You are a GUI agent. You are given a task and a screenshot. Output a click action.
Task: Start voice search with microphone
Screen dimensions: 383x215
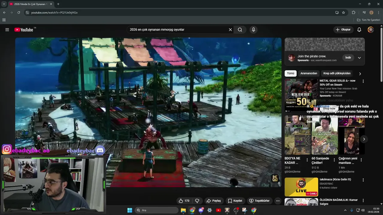[253, 30]
